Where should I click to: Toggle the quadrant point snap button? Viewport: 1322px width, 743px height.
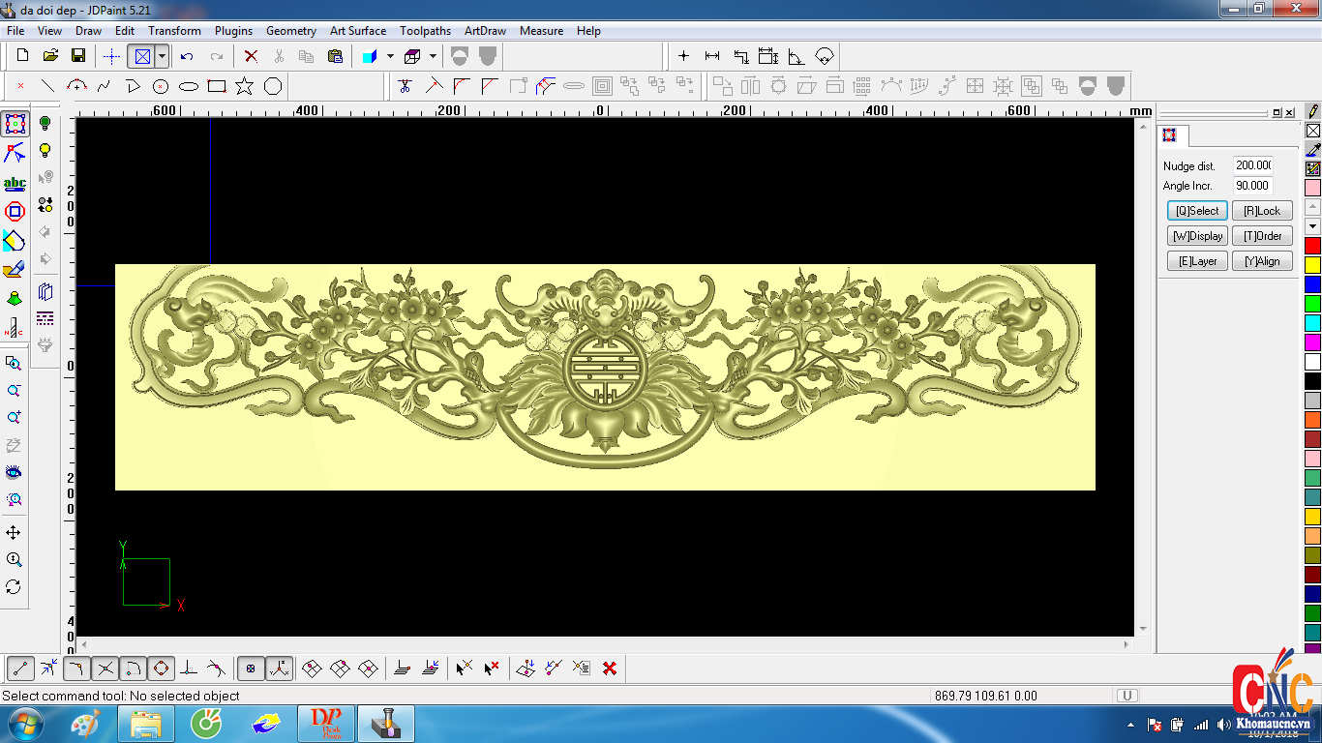click(x=161, y=668)
